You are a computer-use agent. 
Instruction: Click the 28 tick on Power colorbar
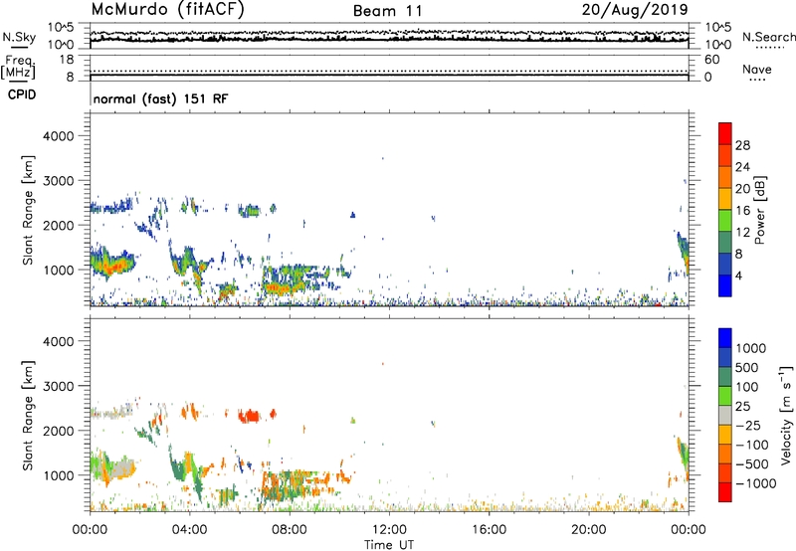742,145
